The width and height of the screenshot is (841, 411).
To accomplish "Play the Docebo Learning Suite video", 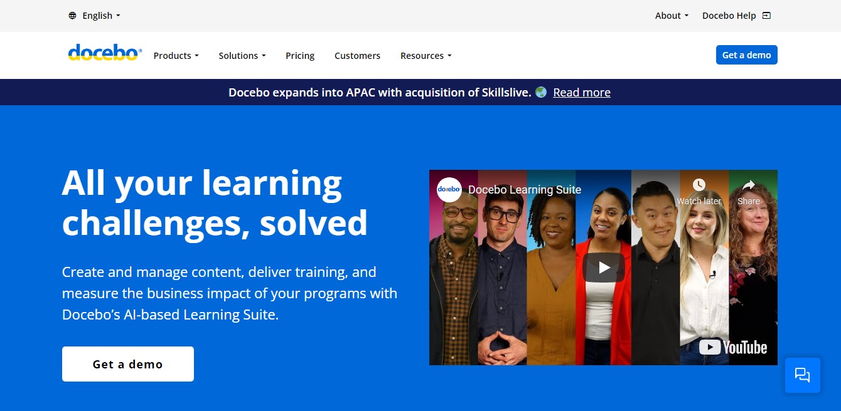I will click(x=603, y=268).
